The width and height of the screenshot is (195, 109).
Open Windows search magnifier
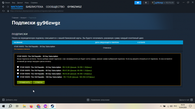coord(10,106)
